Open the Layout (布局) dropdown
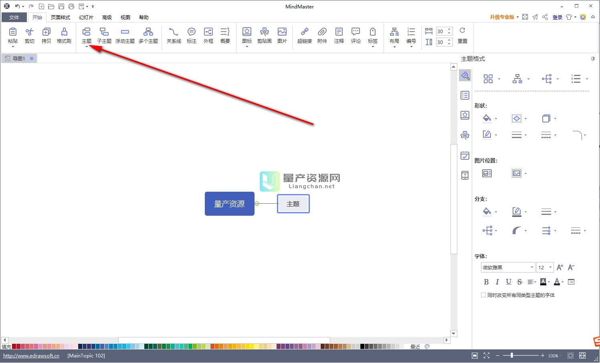 click(394, 47)
